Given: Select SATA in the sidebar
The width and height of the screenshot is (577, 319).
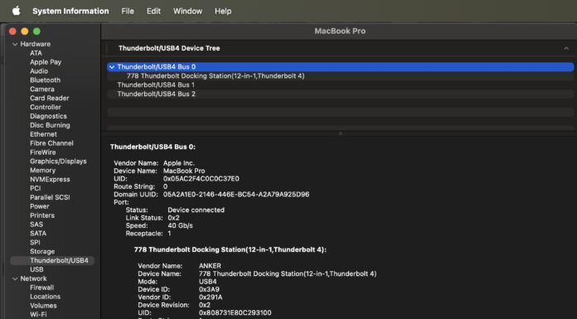Looking at the screenshot, I should coord(38,234).
